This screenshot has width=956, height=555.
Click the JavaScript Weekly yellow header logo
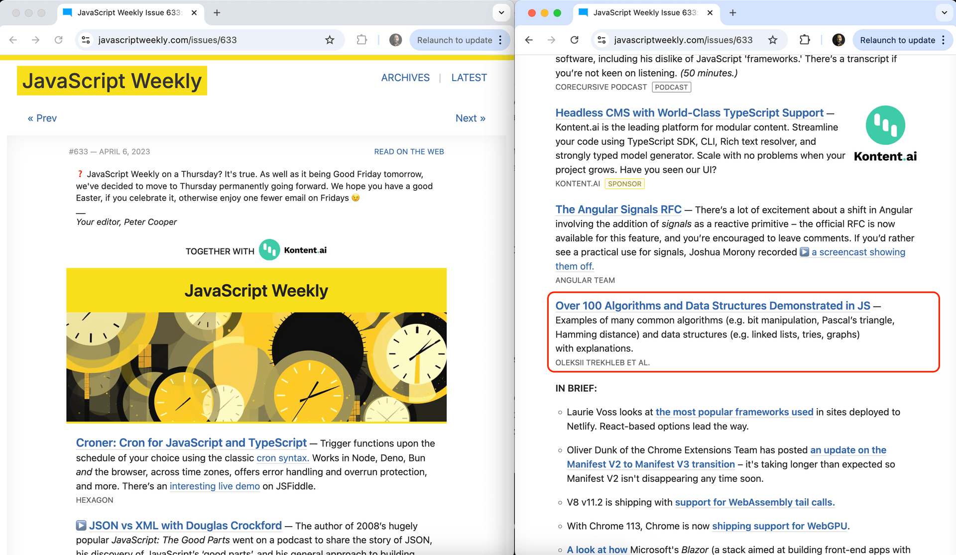(112, 81)
